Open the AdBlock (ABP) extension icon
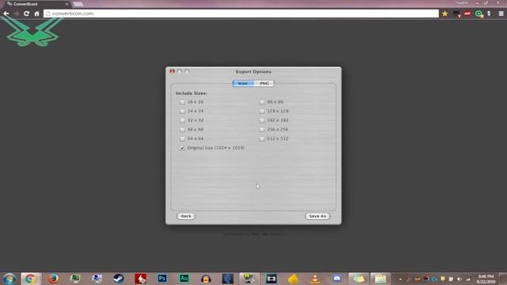This screenshot has height=285, width=507. [467, 13]
